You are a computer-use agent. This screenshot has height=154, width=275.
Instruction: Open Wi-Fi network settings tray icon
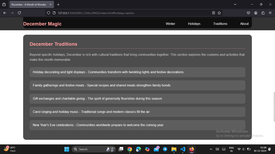click(239, 149)
